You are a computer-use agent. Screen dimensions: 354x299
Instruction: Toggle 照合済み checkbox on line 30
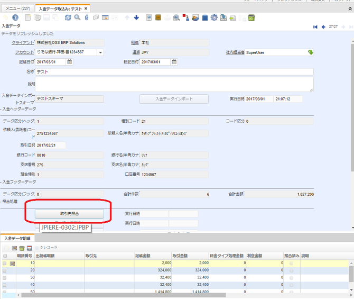click(292, 278)
